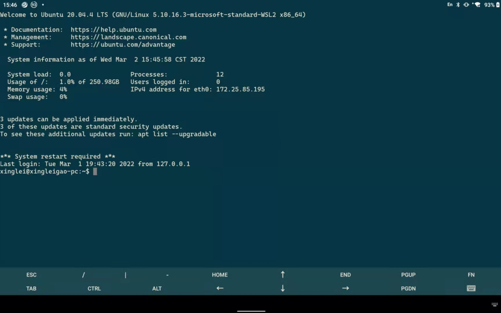Tap the dash key
Image resolution: width=501 pixels, height=313 pixels.
tap(167, 275)
